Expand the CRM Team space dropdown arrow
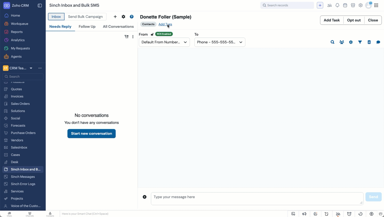This screenshot has height=217, width=384. coord(31,68)
